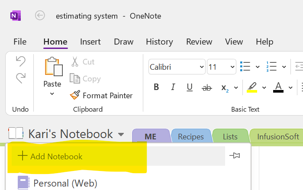
Task: Expand the font color dropdown arrow
Action: pyautogui.click(x=290, y=87)
